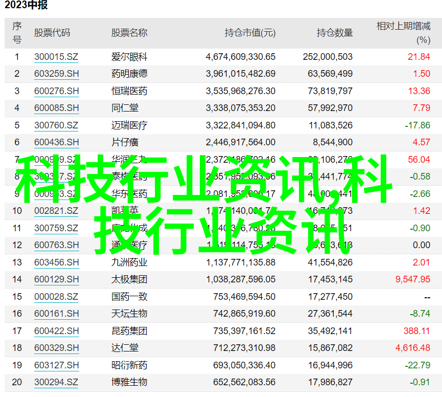Image resolution: width=442 pixels, height=397 pixels.
Task: Click the change value -17.86
Action: click(x=417, y=125)
